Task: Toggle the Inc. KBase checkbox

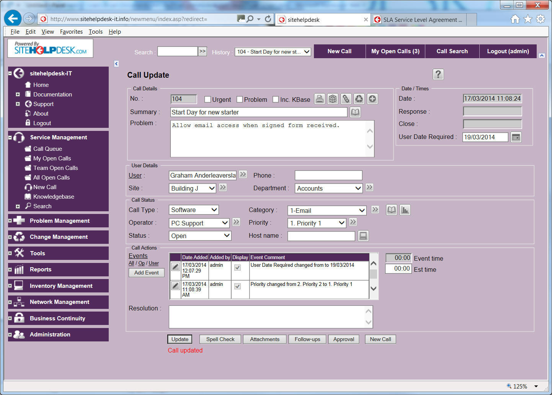Action: 276,100
